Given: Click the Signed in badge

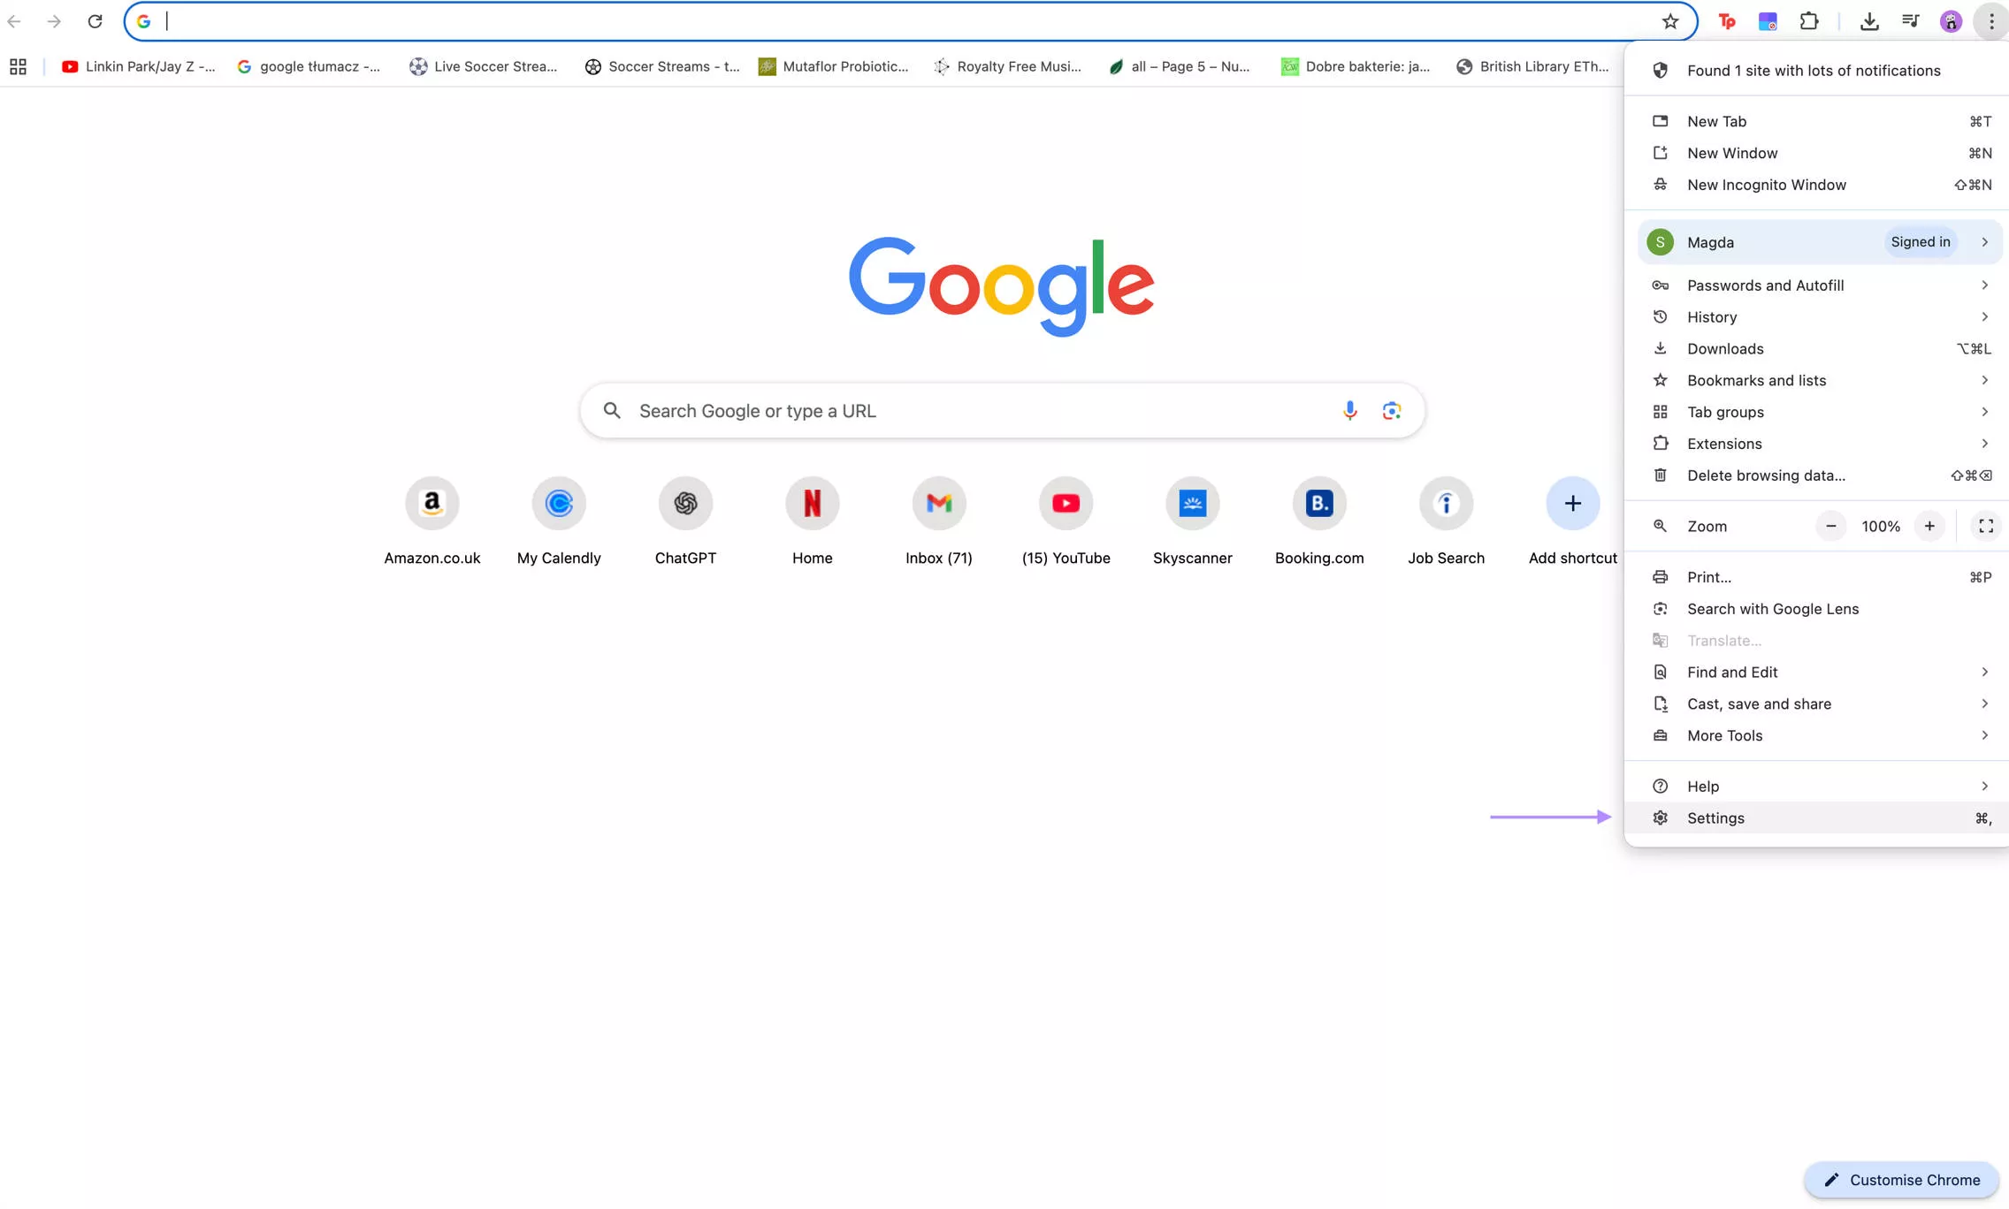Looking at the screenshot, I should 1920,241.
